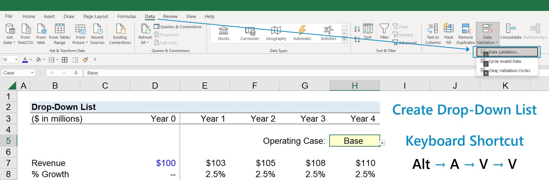Click the From Text/CSV icon
This screenshot has height=180, width=549.
pos(25,29)
